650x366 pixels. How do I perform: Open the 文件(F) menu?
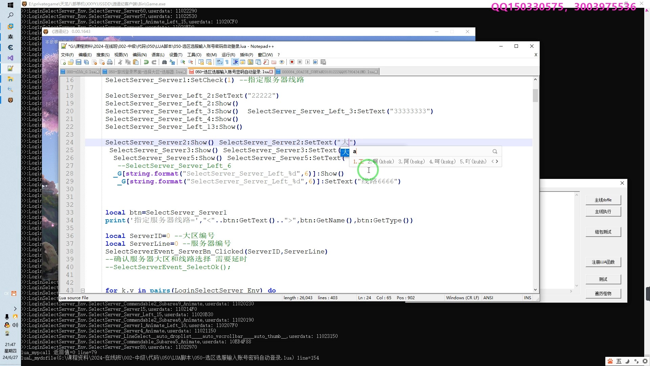[67, 55]
